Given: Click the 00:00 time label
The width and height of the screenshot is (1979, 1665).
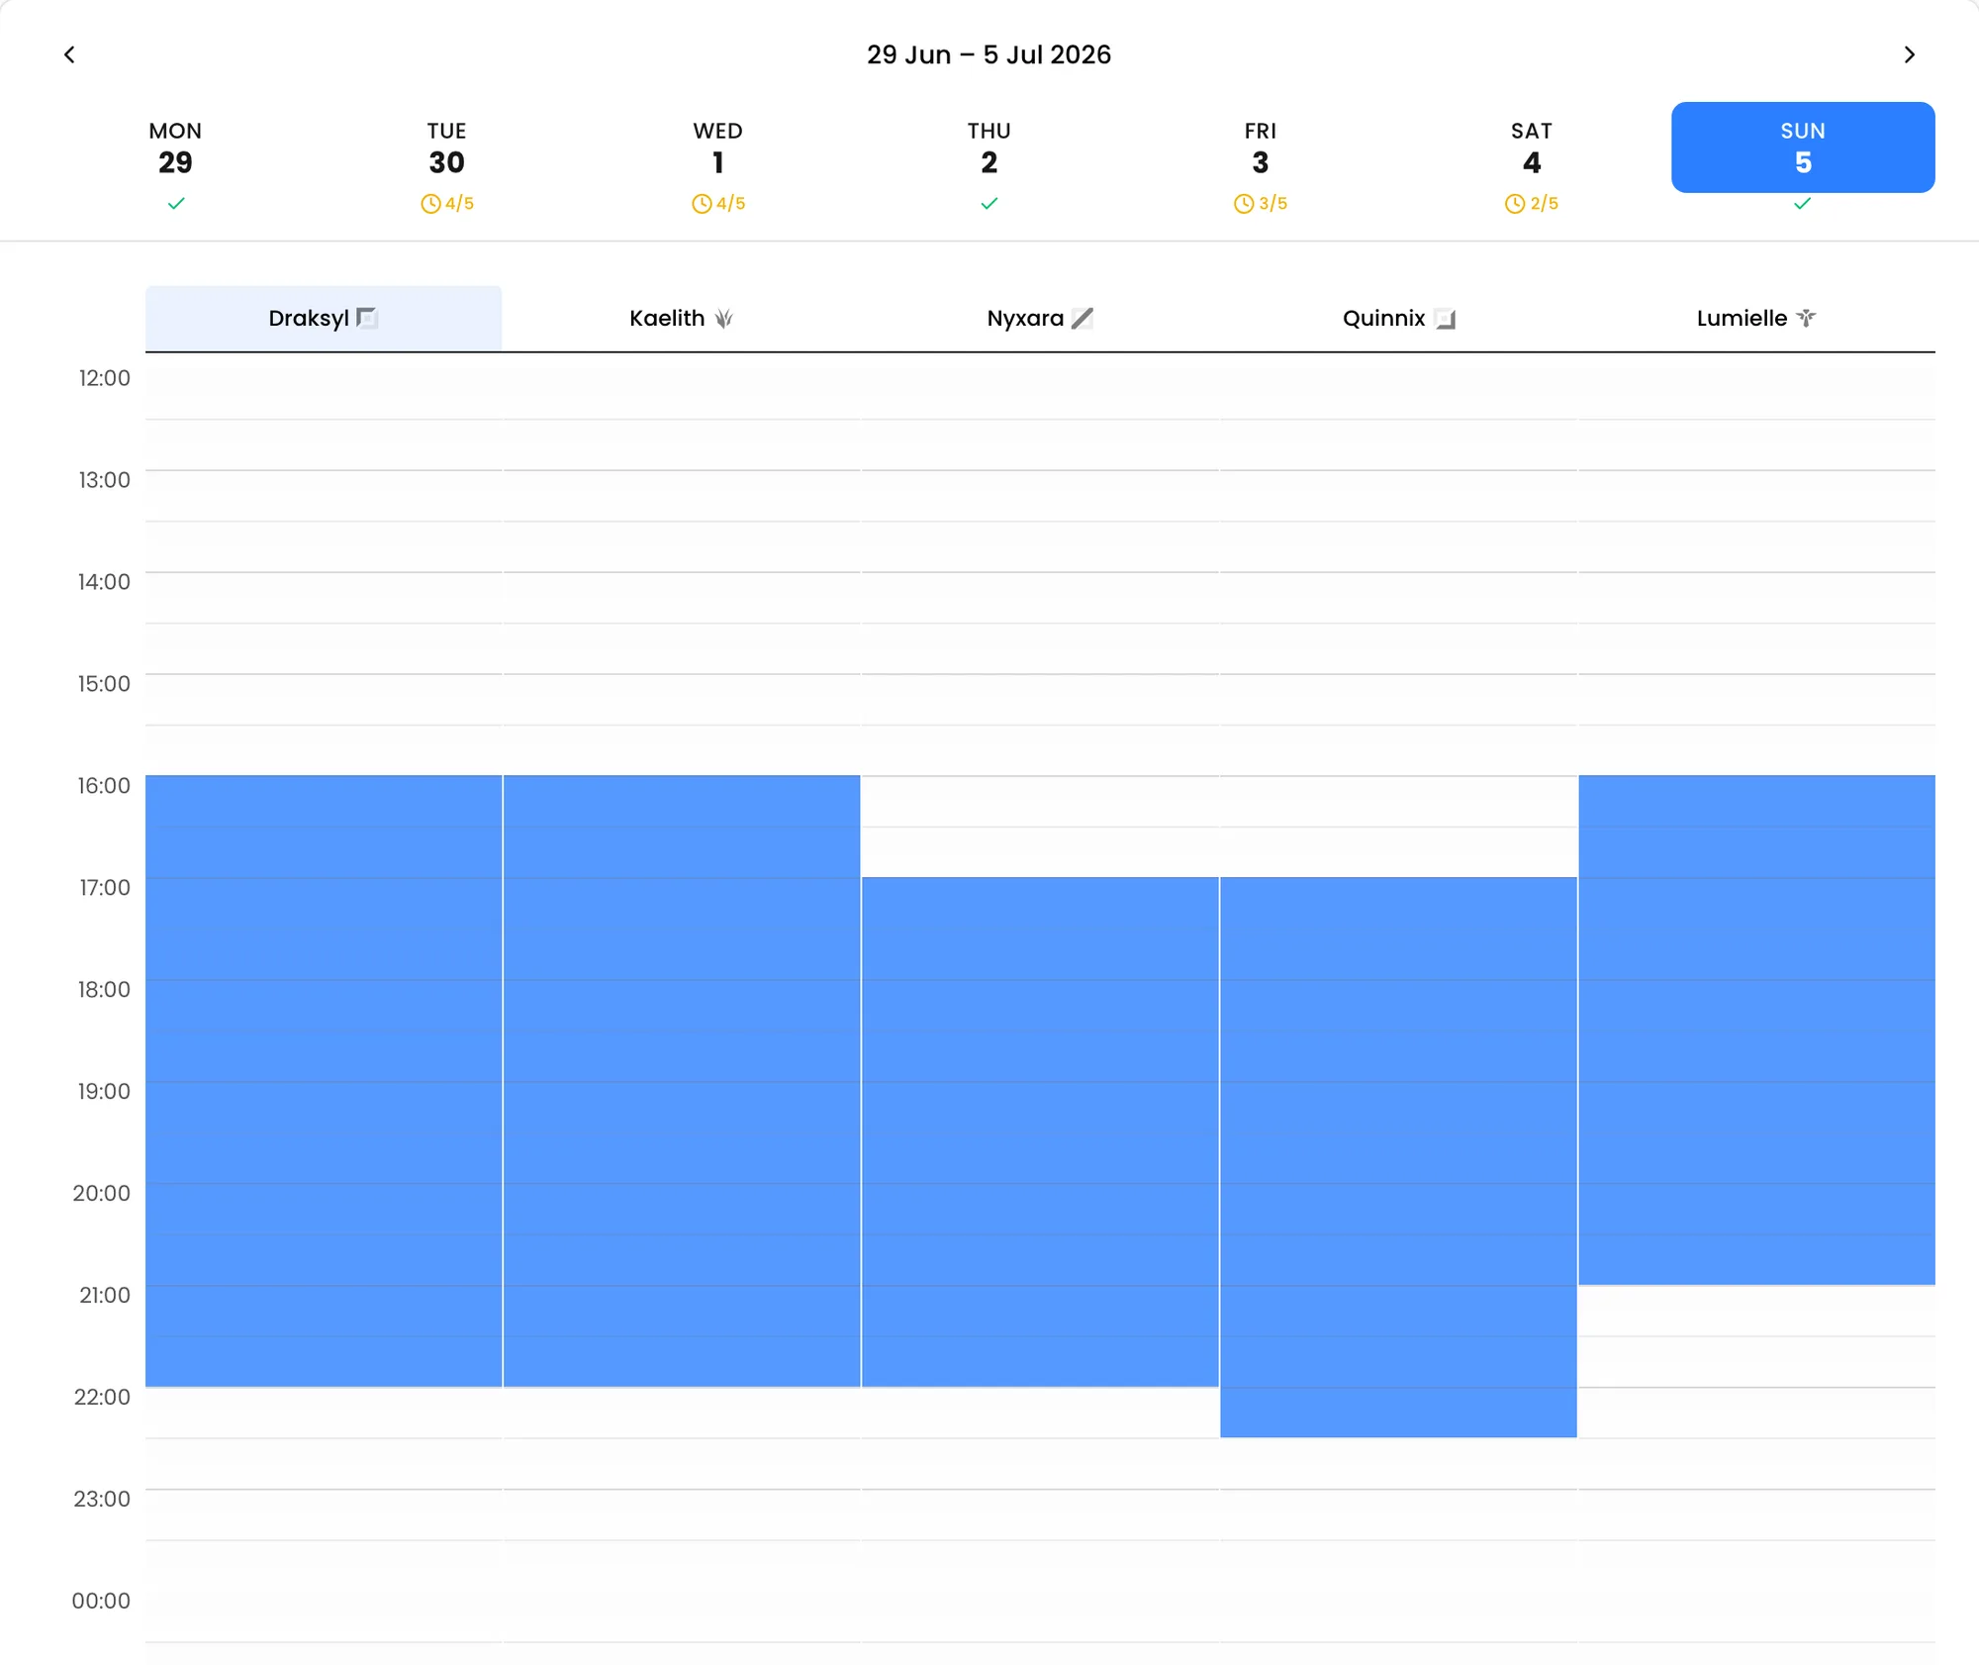Looking at the screenshot, I should click(101, 1601).
